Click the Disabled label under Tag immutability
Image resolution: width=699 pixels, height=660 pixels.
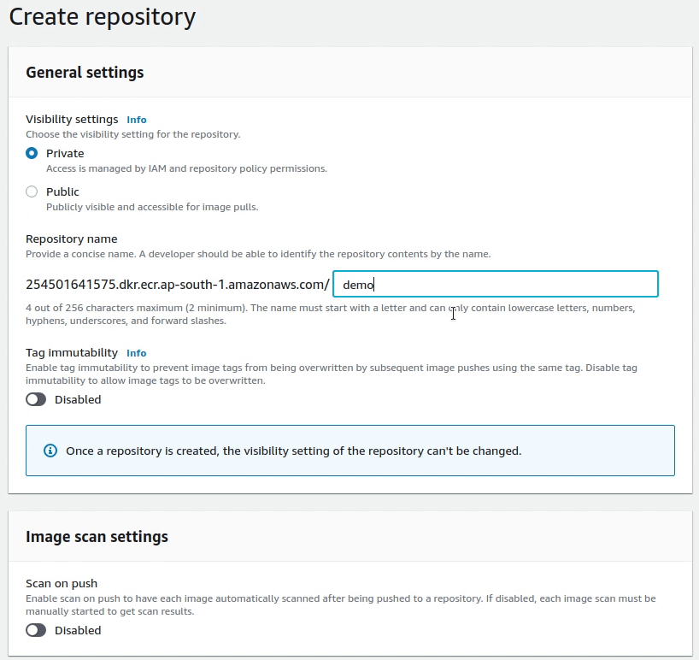pos(78,400)
